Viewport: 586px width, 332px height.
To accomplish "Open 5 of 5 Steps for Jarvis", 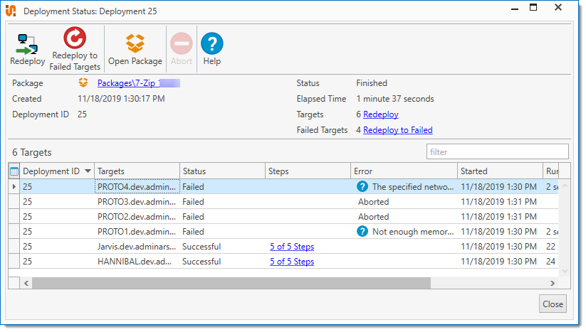I will 291,247.
